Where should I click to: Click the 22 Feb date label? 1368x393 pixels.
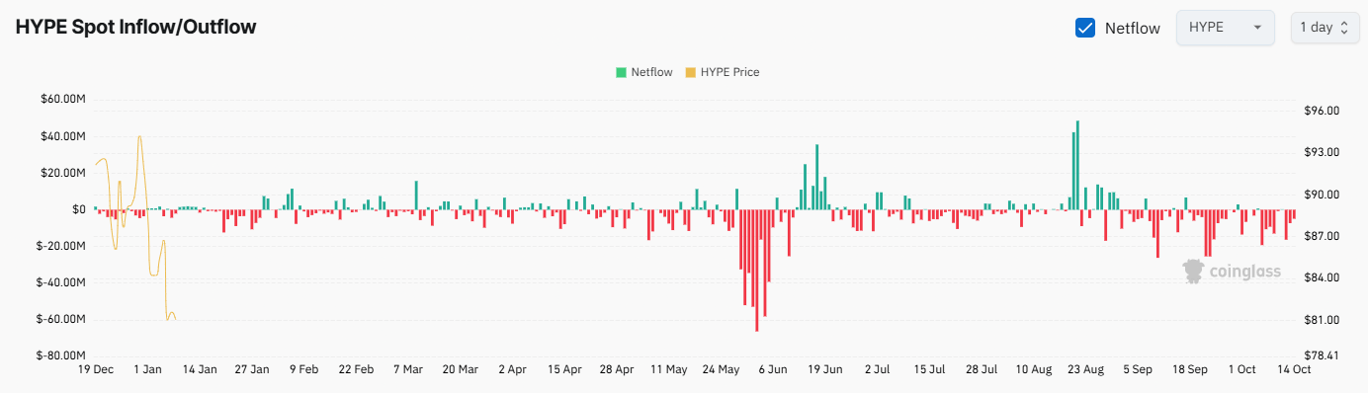pyautogui.click(x=356, y=369)
